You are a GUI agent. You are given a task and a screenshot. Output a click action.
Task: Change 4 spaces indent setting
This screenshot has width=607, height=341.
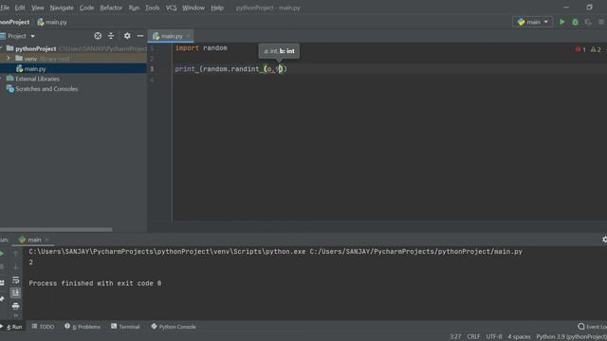click(x=519, y=336)
